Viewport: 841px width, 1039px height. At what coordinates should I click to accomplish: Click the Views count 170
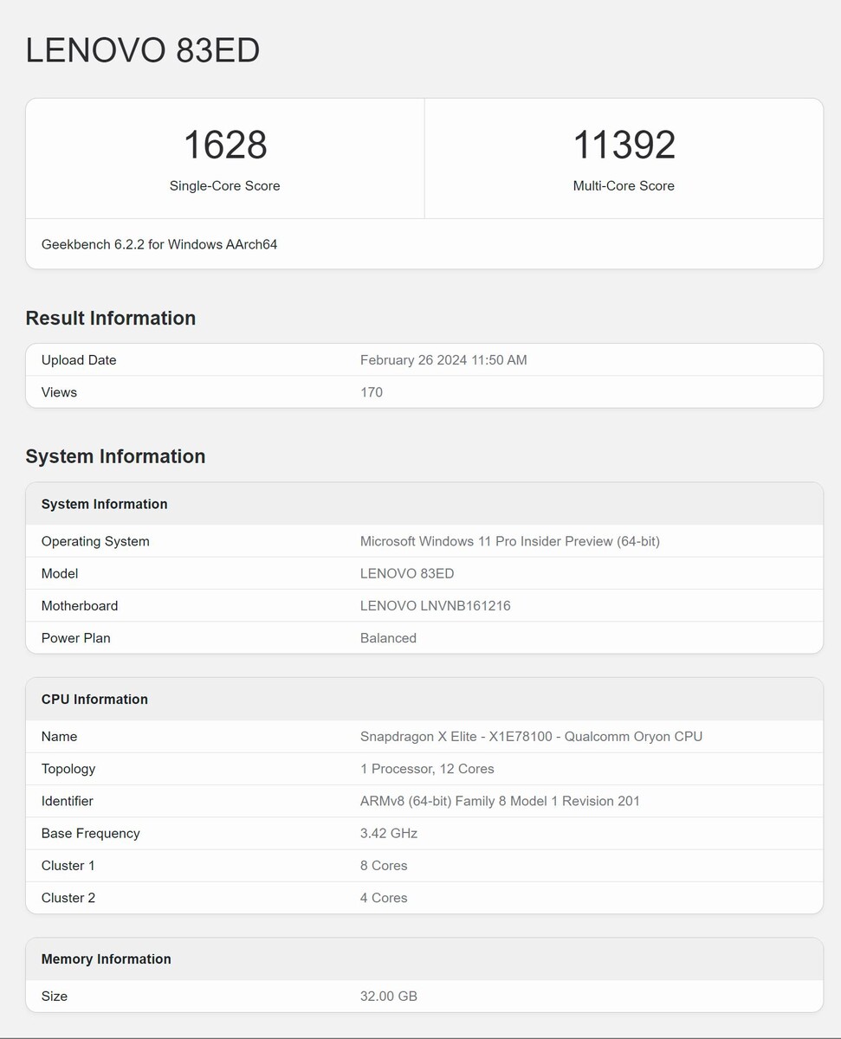coord(372,392)
